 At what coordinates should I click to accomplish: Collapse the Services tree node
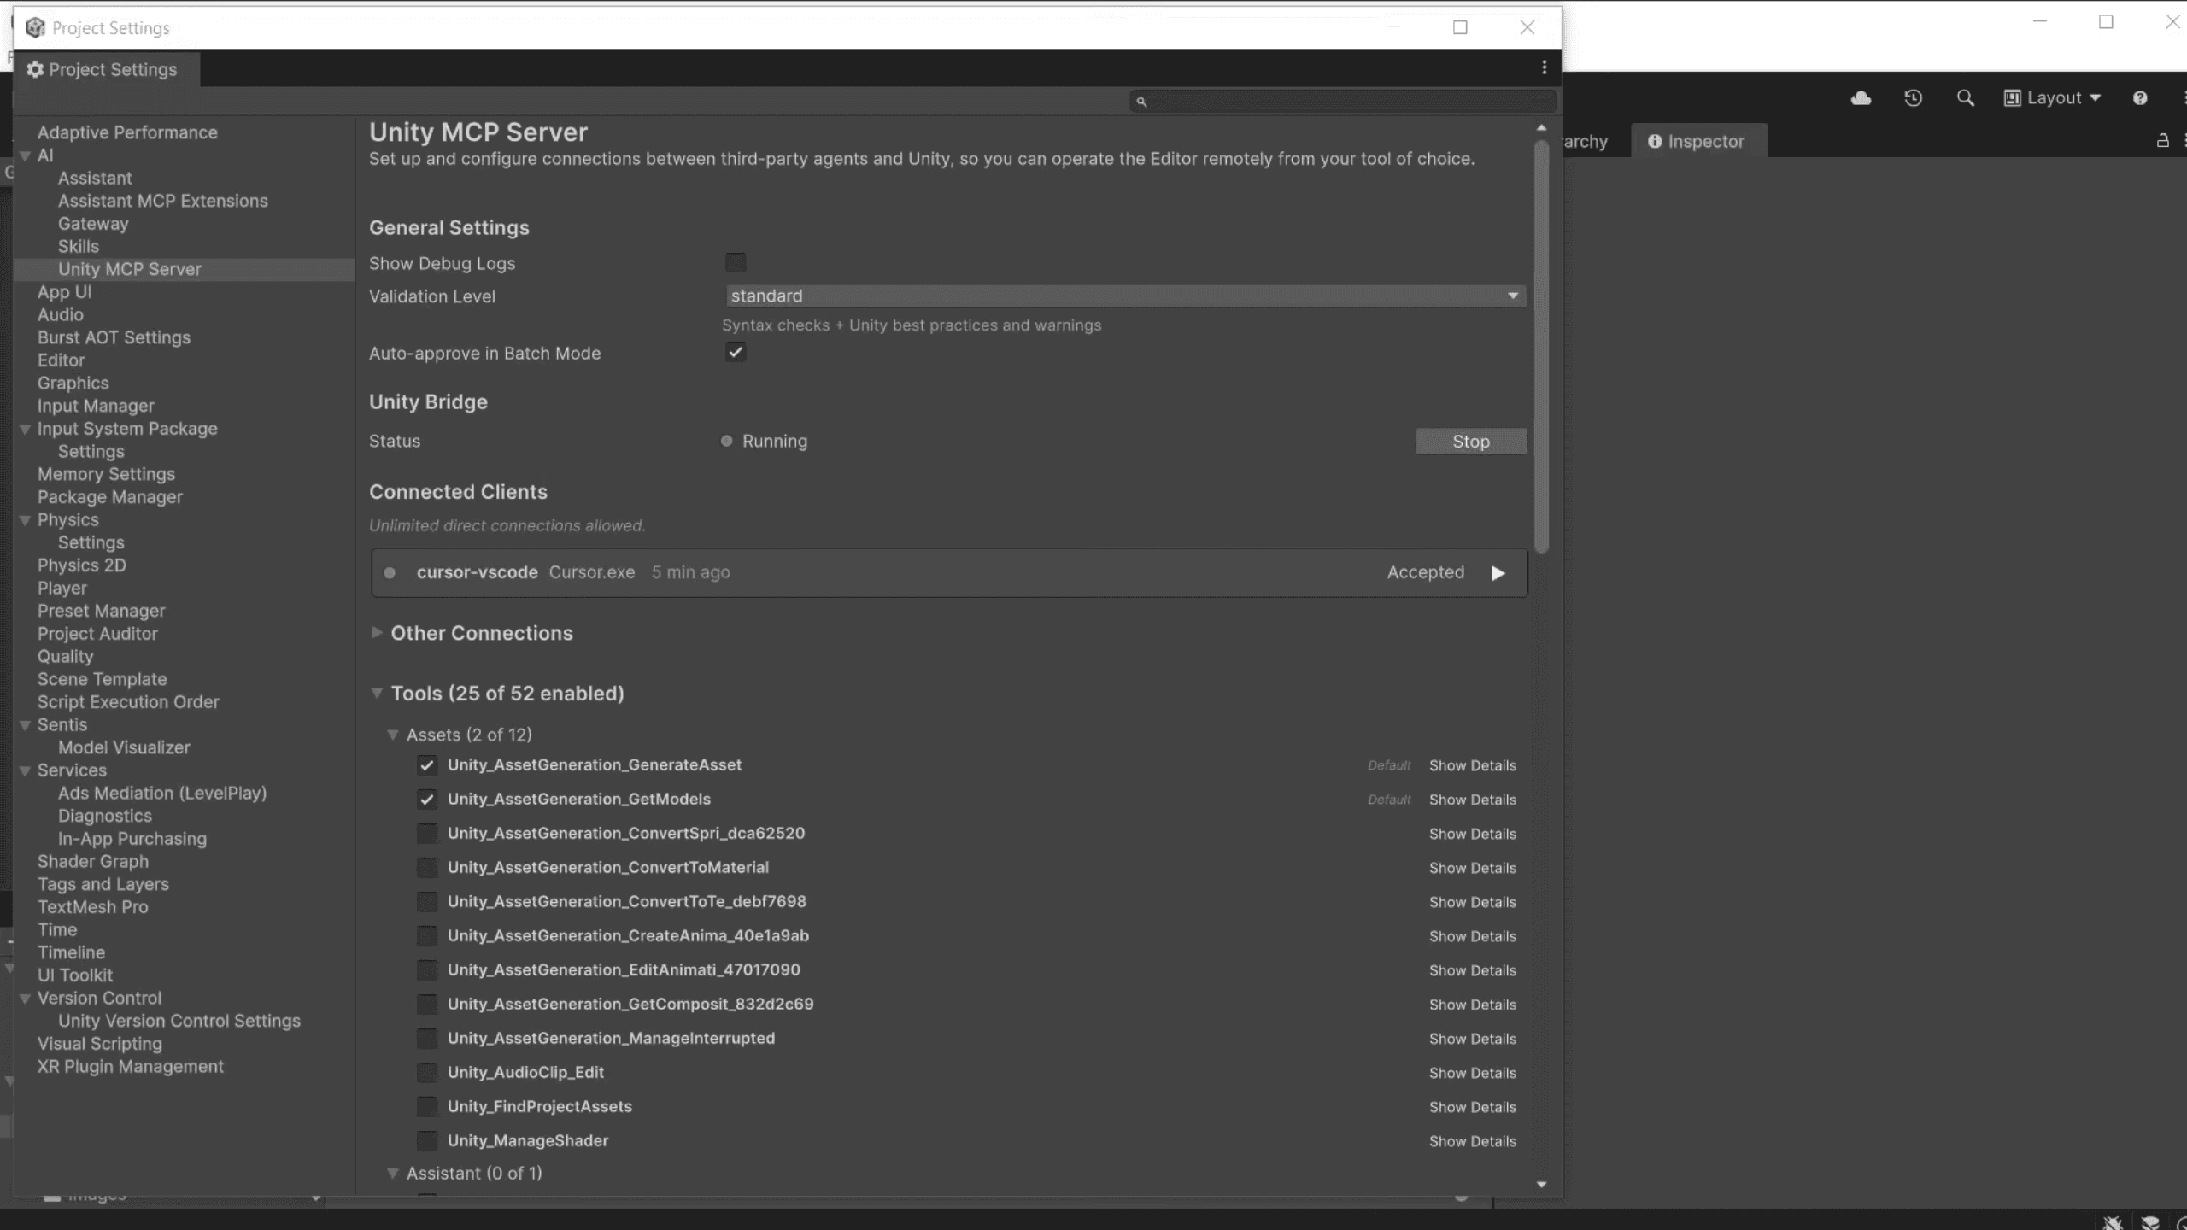point(25,770)
